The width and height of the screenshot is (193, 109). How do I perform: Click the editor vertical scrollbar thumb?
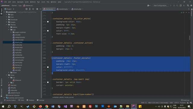click(190, 38)
